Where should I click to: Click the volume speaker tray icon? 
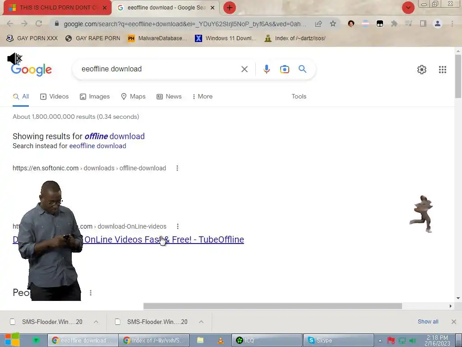pos(412,341)
